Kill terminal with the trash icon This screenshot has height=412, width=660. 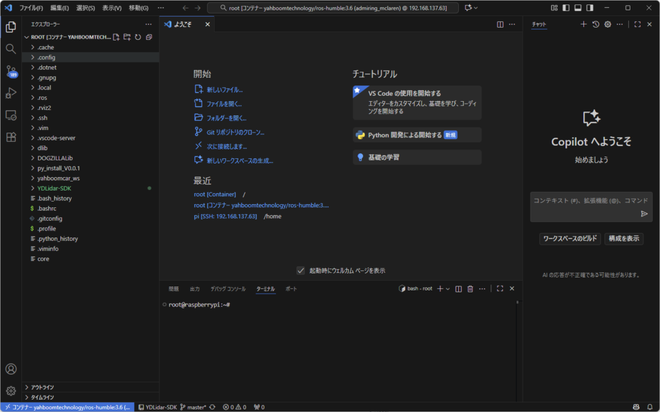tap(470, 289)
